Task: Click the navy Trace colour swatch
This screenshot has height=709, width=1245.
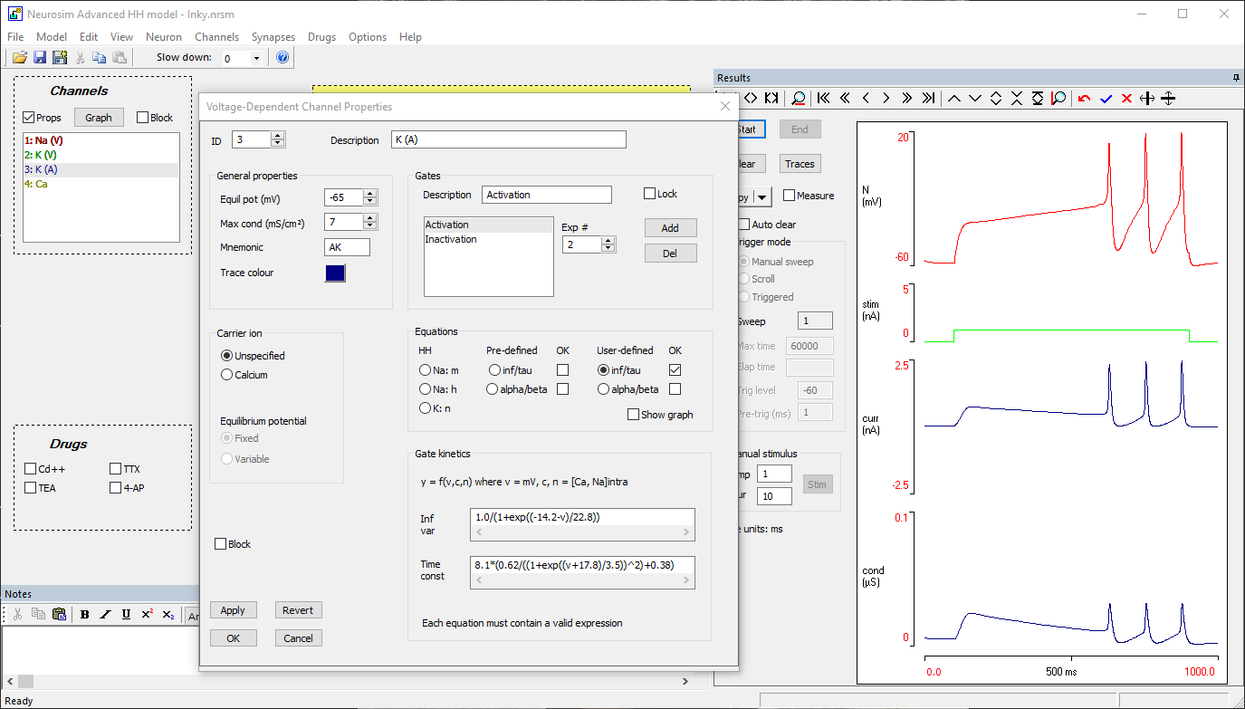Action: click(x=335, y=273)
